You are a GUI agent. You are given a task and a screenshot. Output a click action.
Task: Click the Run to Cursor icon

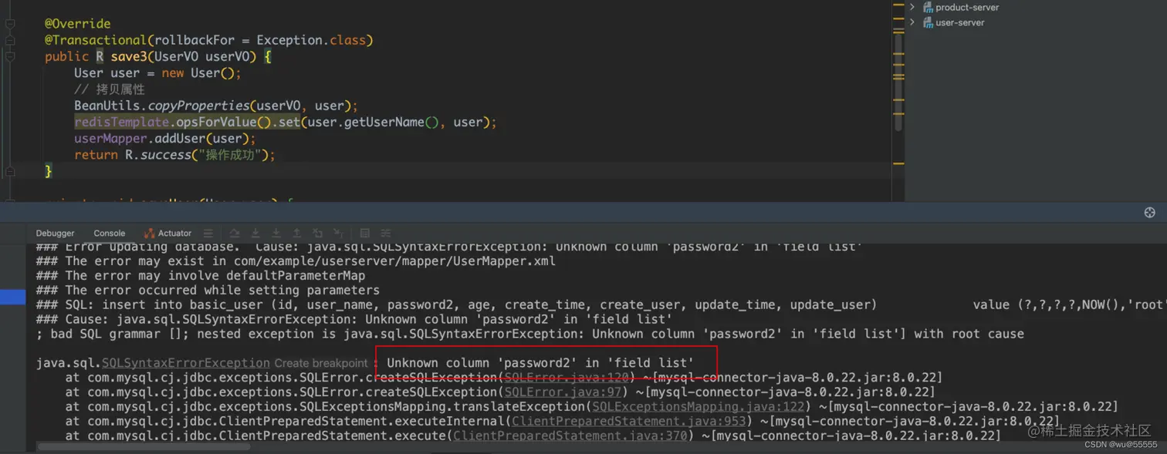coord(338,234)
